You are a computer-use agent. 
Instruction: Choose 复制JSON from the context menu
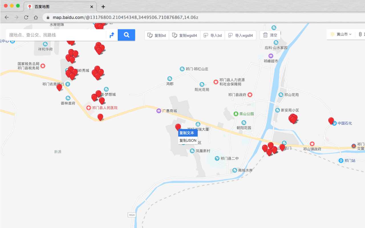tap(187, 140)
